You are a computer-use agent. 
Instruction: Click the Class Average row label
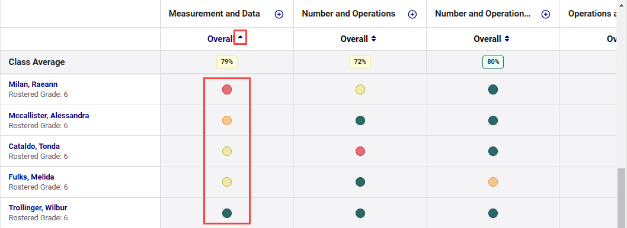(37, 62)
